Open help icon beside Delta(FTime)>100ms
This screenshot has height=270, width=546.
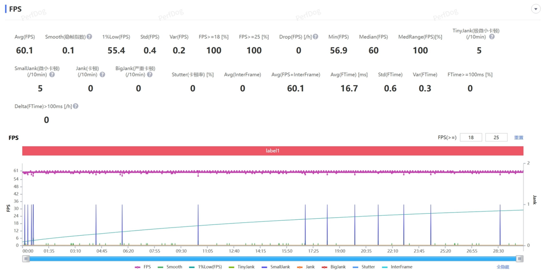(75, 106)
